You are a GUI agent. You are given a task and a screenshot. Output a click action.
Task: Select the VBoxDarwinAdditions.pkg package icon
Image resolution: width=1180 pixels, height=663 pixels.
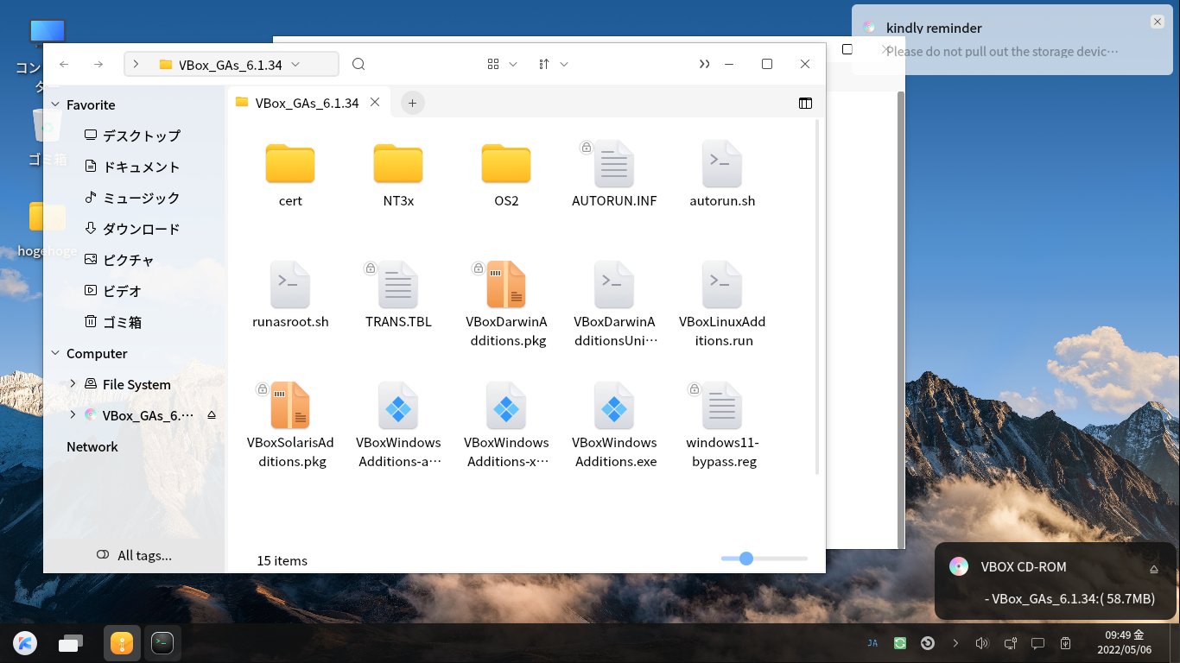click(x=506, y=285)
